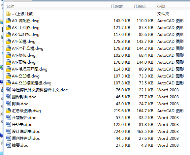The image size is (190, 155).
Task: Click the 文件夹 type cell
Action: coord(163,14)
